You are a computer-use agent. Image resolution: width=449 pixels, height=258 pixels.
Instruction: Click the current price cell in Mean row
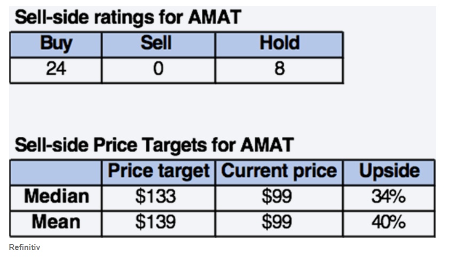279,222
